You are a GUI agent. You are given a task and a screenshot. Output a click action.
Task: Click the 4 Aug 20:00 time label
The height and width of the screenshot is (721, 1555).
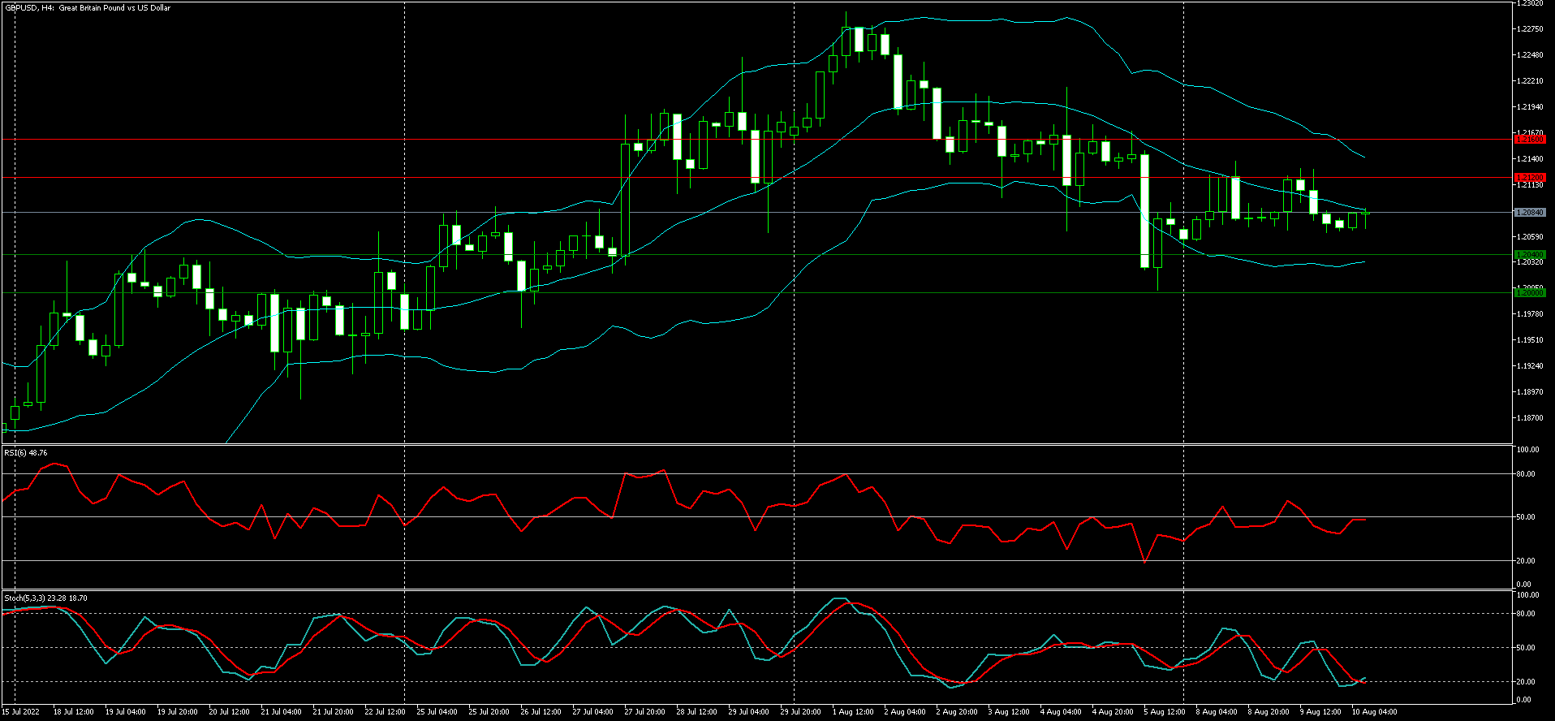(1112, 712)
